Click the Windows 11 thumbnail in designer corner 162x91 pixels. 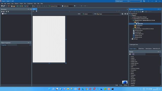[x=125, y=82]
